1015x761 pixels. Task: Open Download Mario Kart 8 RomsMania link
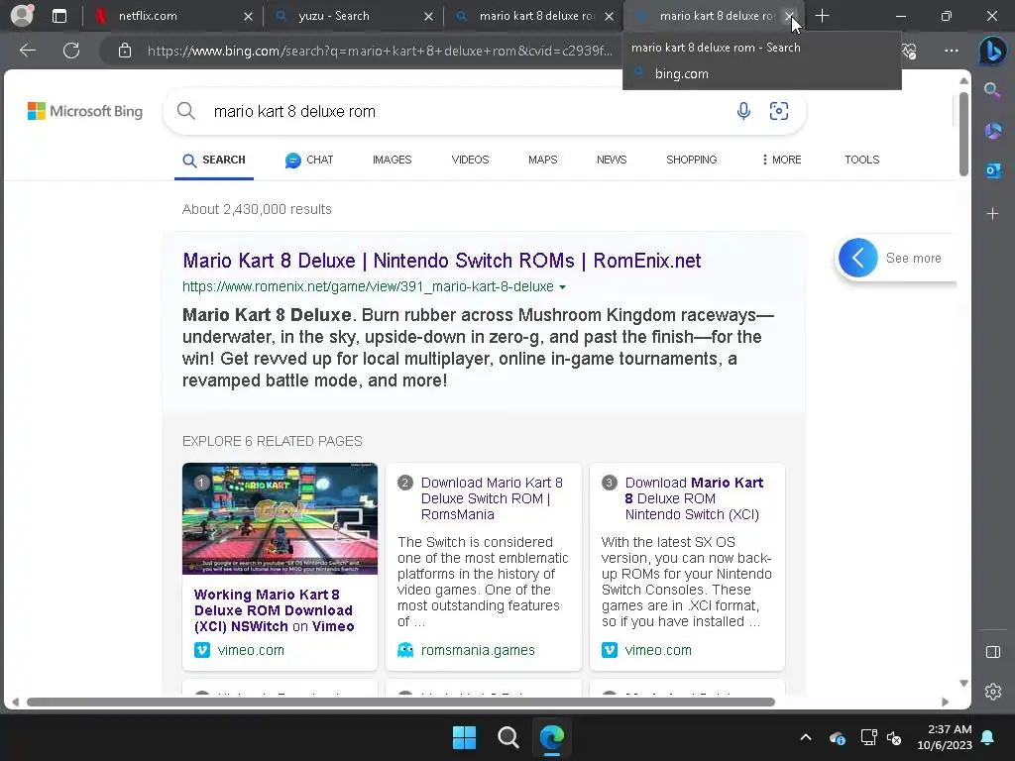click(492, 498)
